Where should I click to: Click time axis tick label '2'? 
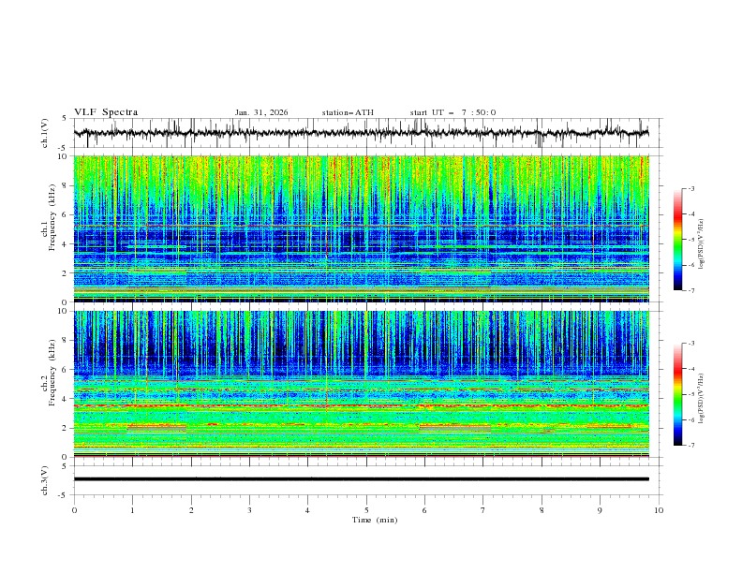pos(191,510)
